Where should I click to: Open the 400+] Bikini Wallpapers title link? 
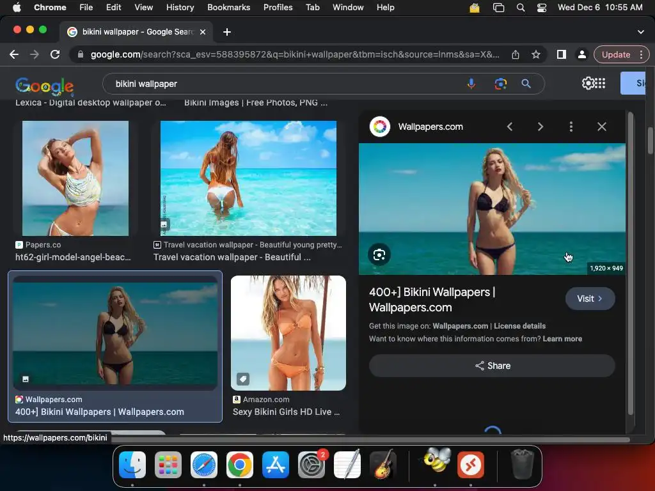pyautogui.click(x=432, y=300)
